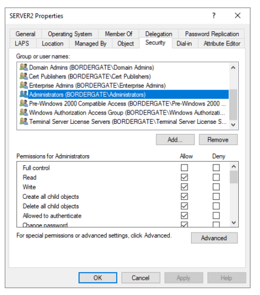
Task: Click the Domain Admins group icon
Action: coord(24,67)
